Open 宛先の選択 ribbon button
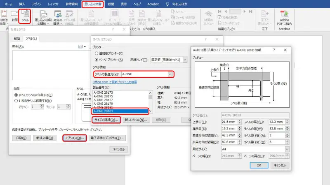Image resolution: width=330 pixels, height=185 pixels. pos(57,17)
